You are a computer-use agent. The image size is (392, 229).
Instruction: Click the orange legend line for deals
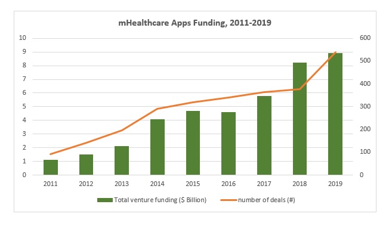click(229, 200)
